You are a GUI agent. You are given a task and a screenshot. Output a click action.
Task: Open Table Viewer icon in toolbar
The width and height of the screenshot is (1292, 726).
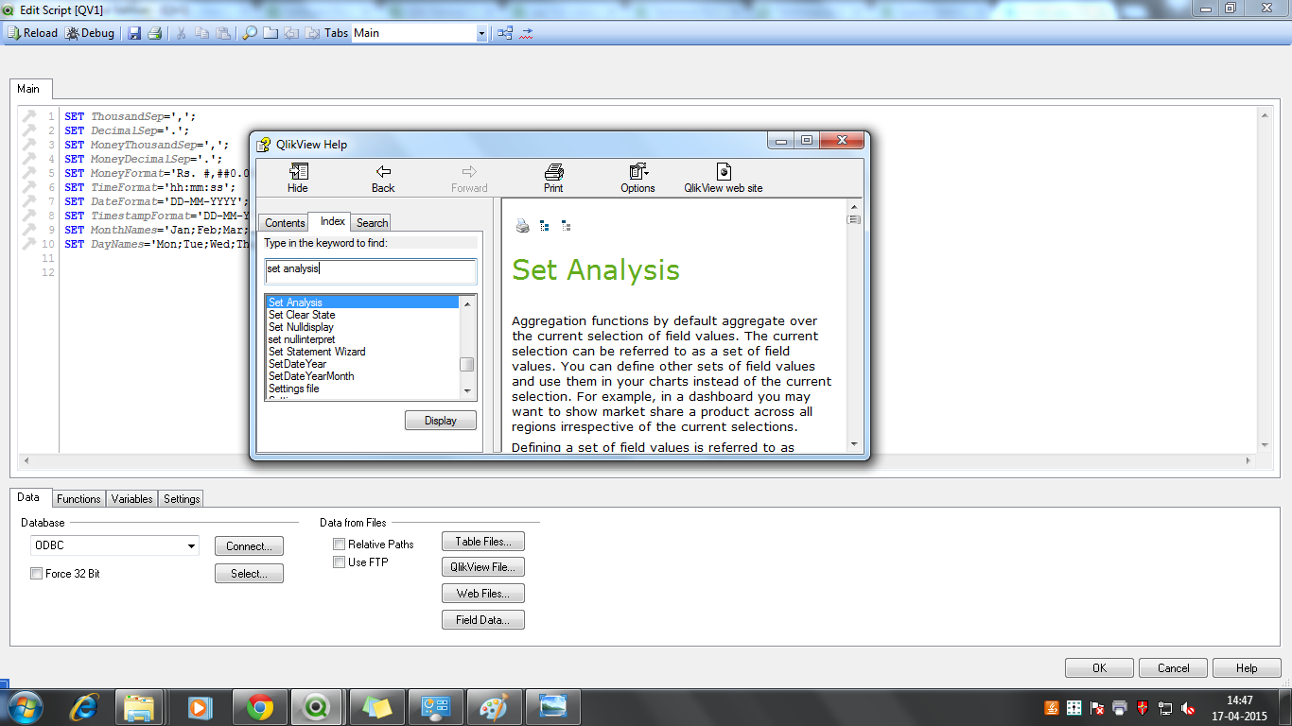coord(505,33)
